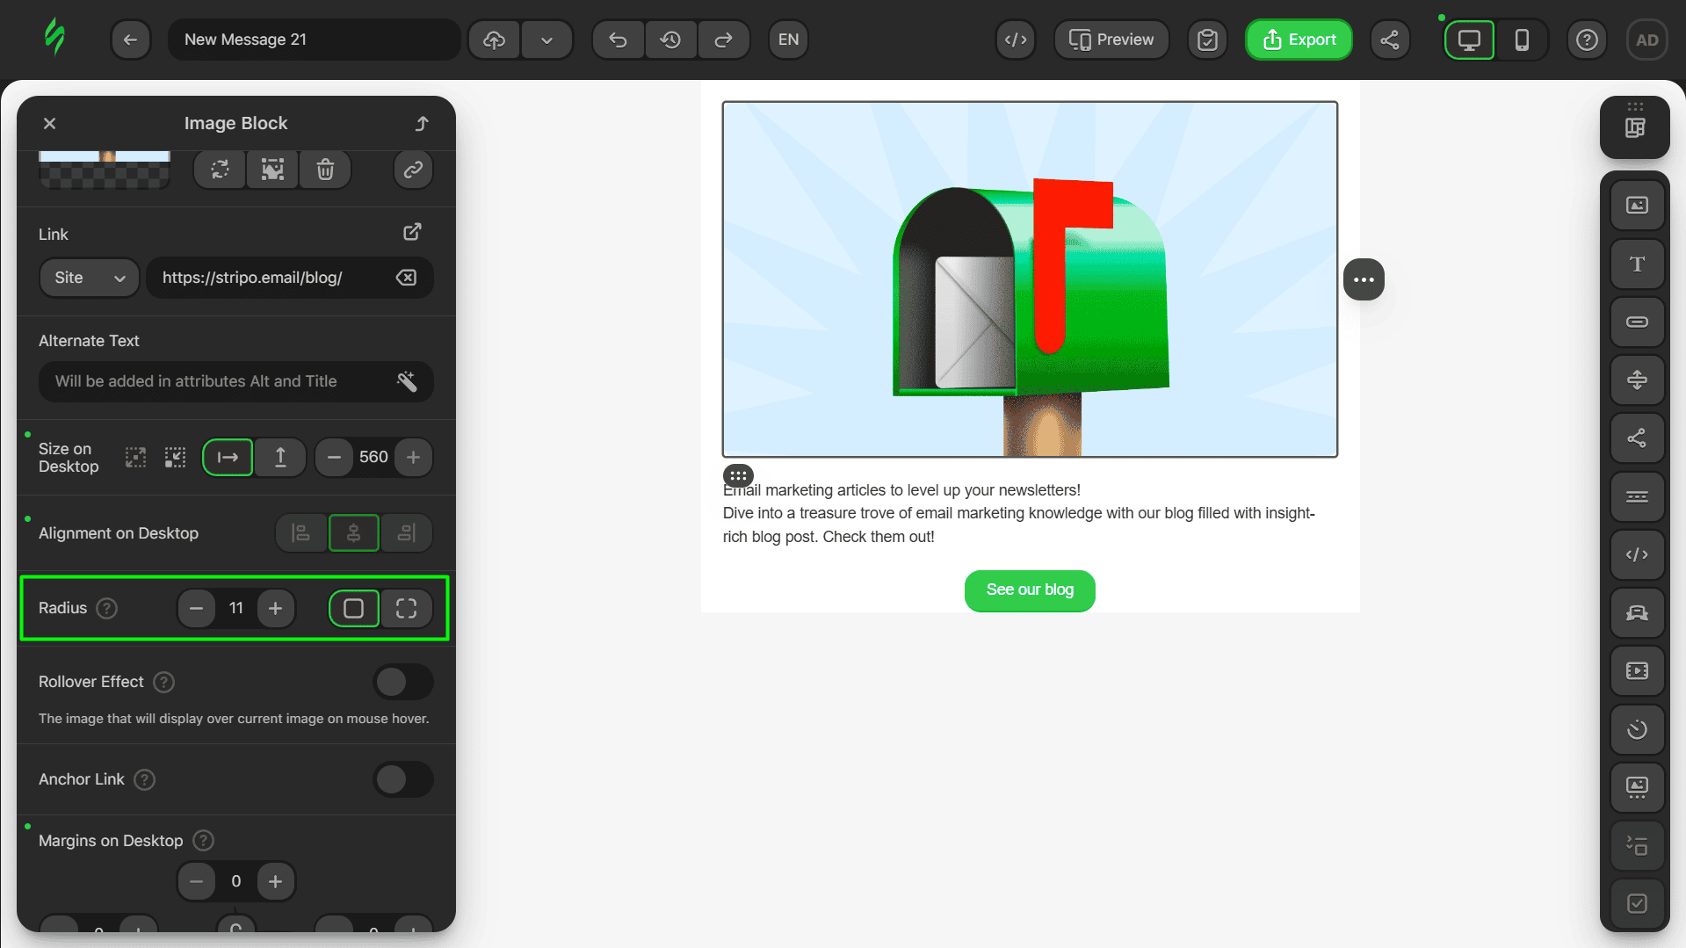Screen dimensions: 1686x948
Task: Click the code editor icon in top bar
Action: click(x=1016, y=40)
